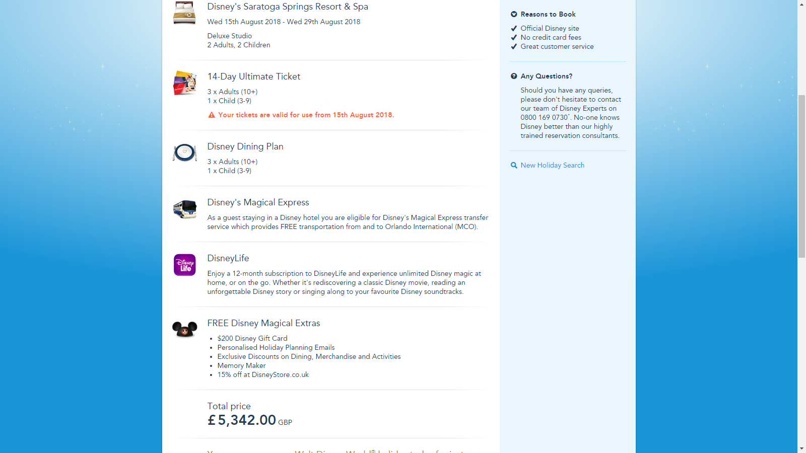Click the scrollbar up arrow

(801, 5)
